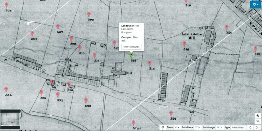Click the View Transcript button
262x131 pixels.
click(131, 47)
